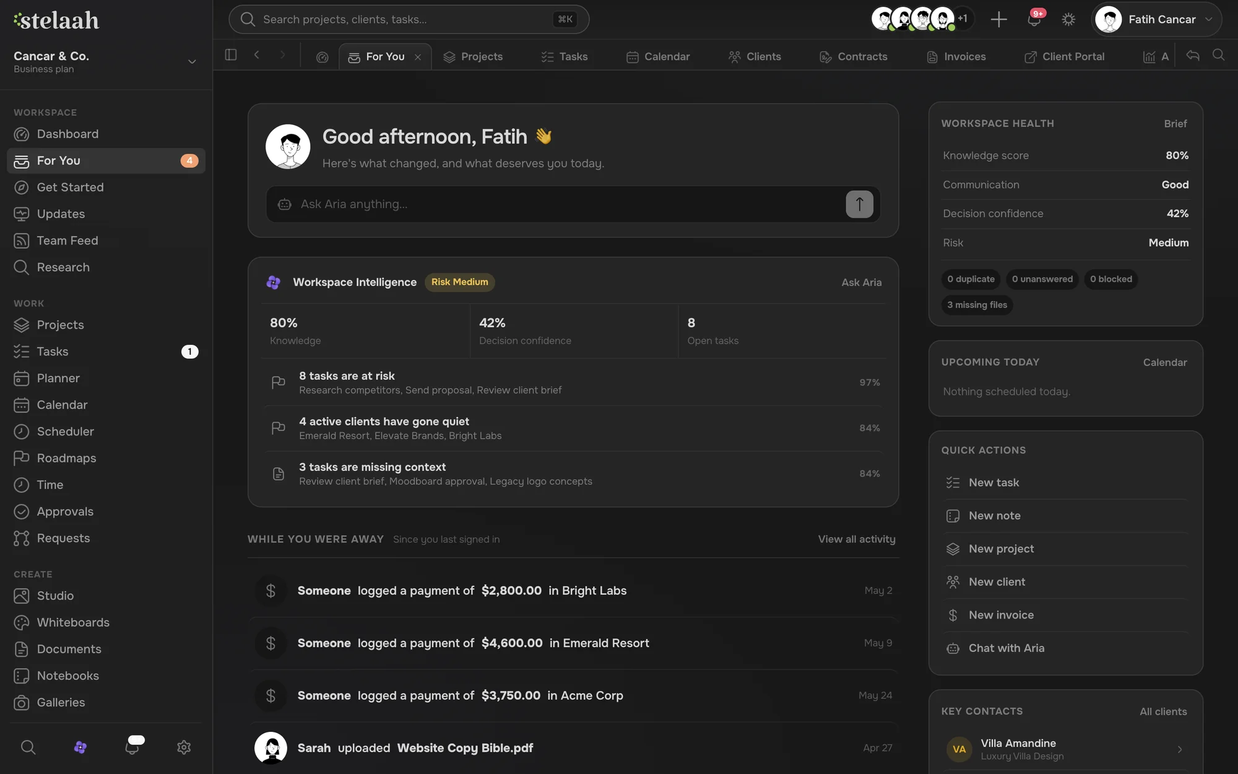Open 3 tasks are missing context row

pos(573,474)
